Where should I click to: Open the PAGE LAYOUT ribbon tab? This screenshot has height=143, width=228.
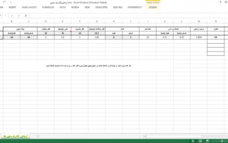(x=29, y=7)
